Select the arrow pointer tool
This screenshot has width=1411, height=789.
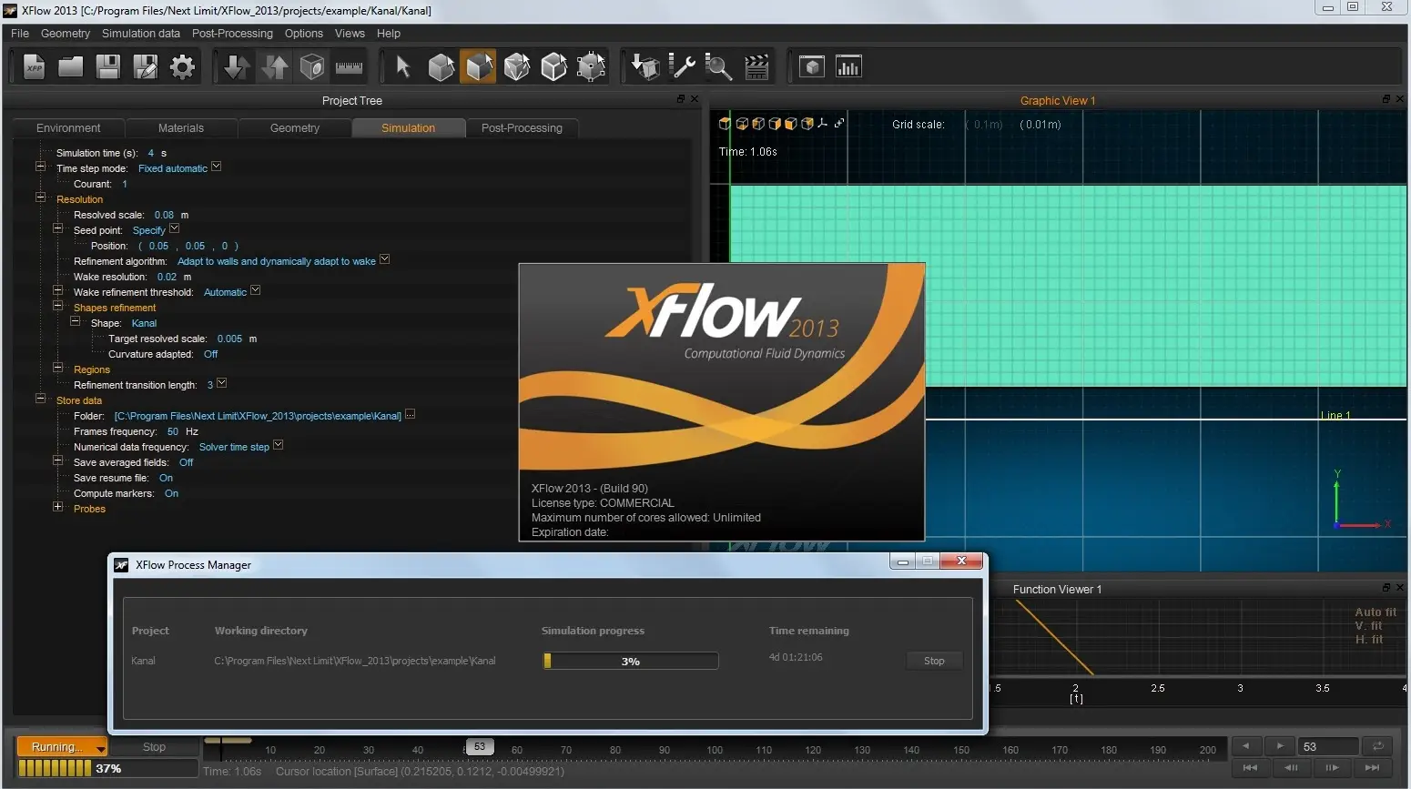point(403,67)
